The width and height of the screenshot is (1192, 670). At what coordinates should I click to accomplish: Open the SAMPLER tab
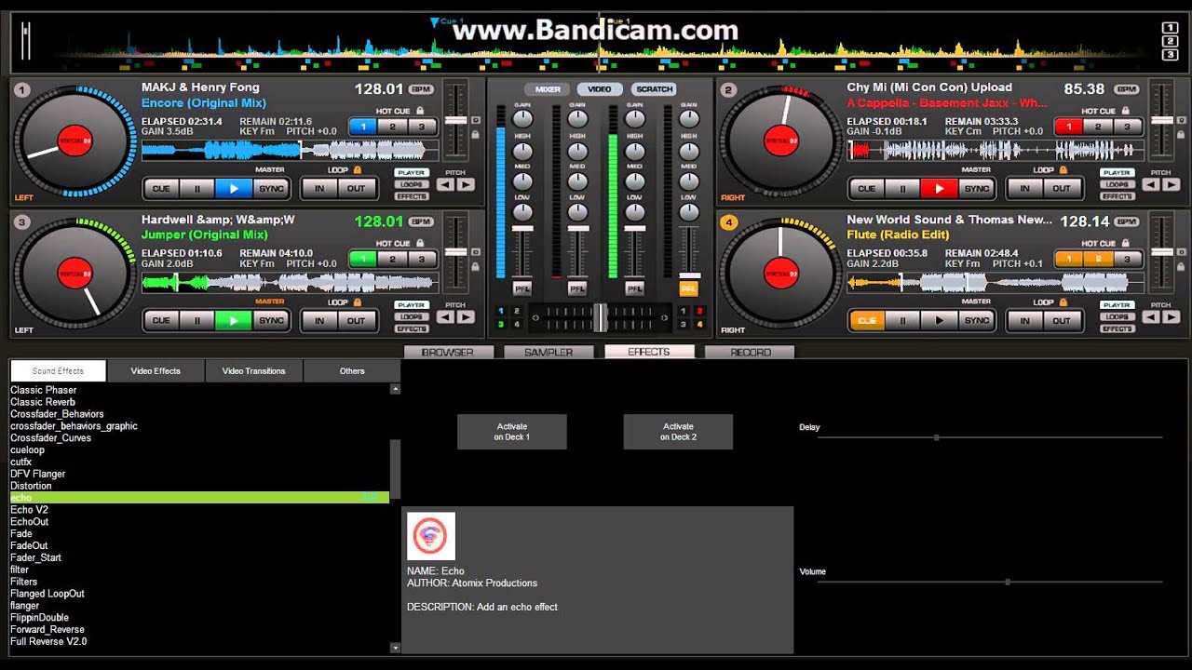pyautogui.click(x=548, y=352)
